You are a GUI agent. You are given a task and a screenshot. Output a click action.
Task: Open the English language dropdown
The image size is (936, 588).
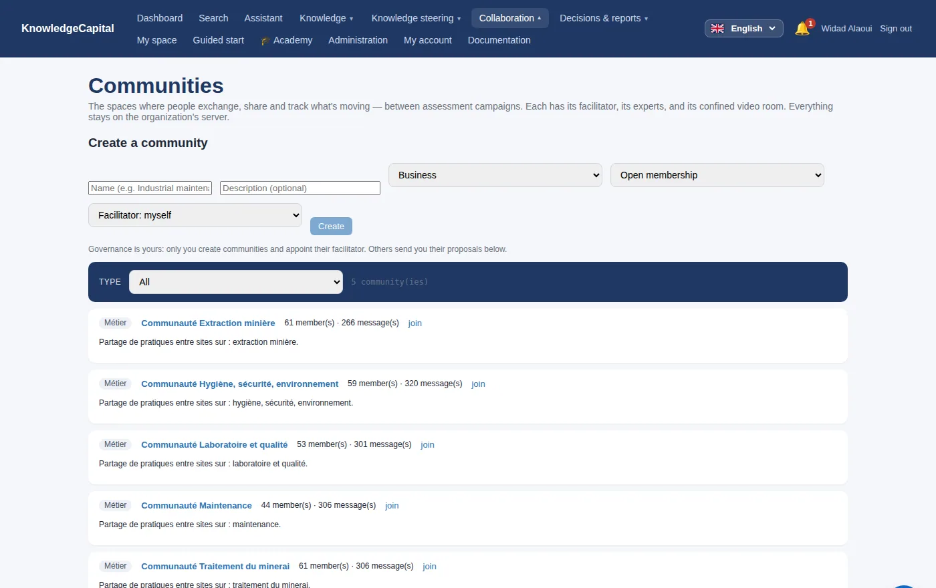(x=743, y=29)
